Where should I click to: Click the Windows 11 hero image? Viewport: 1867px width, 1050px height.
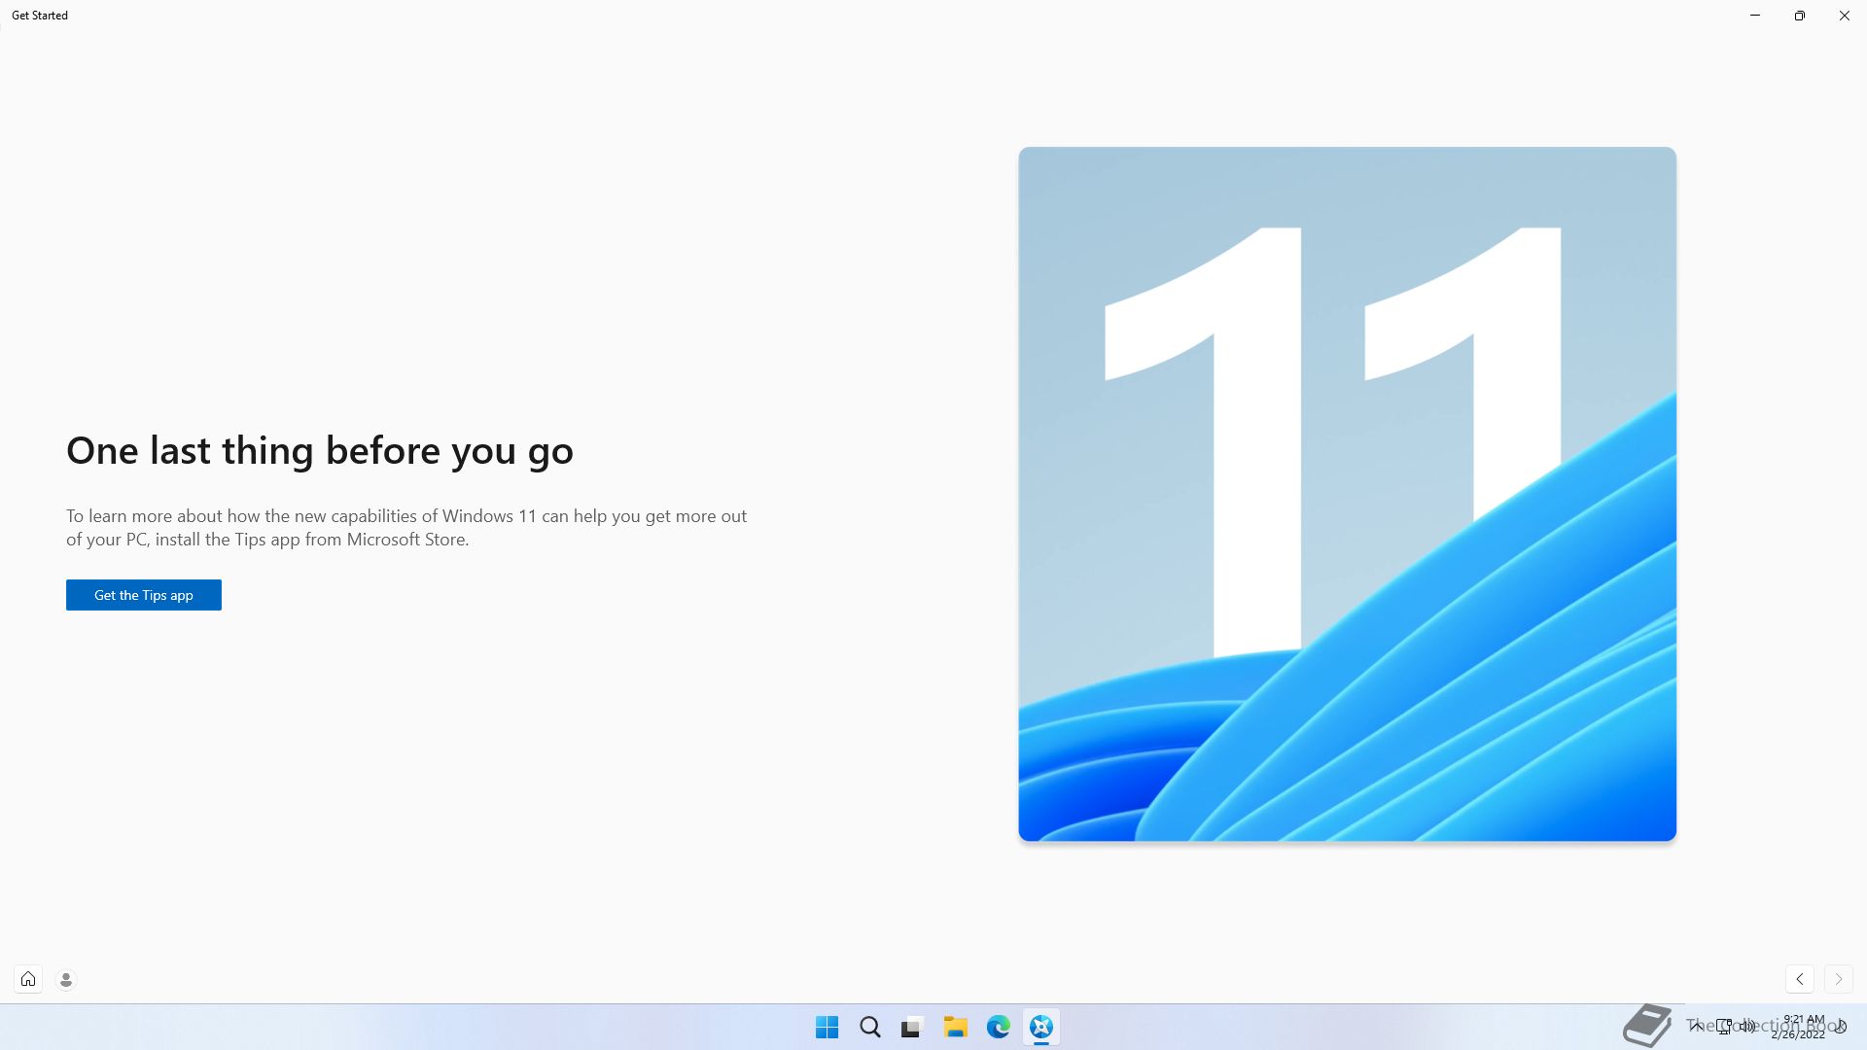1347,494
